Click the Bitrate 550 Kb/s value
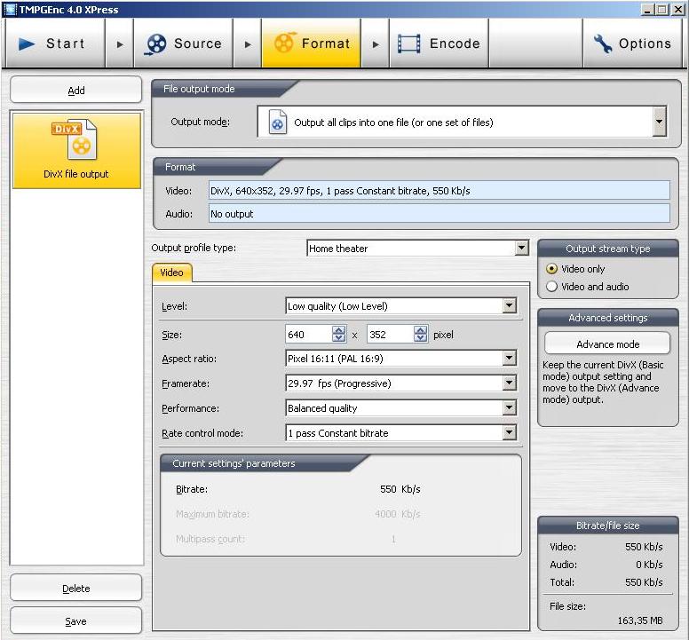Viewport: 689px width, 640px height. (x=400, y=489)
